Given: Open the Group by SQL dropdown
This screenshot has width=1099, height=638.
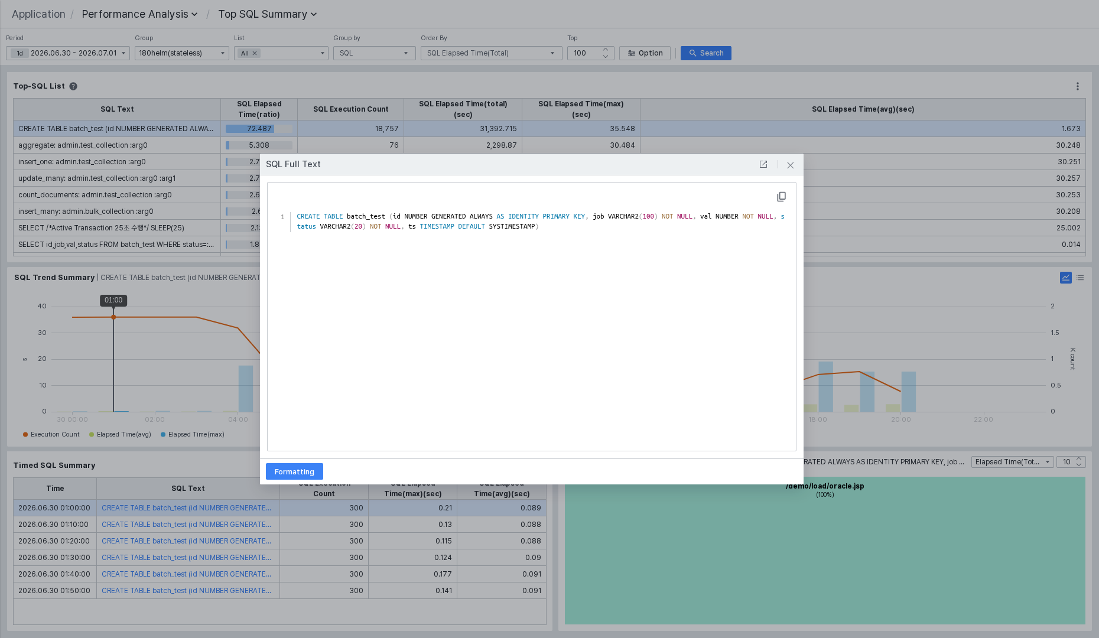Looking at the screenshot, I should point(375,53).
